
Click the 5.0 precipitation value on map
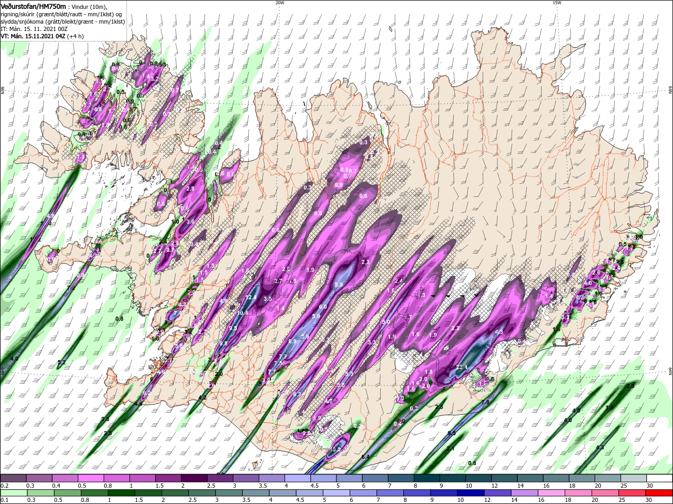click(386, 322)
